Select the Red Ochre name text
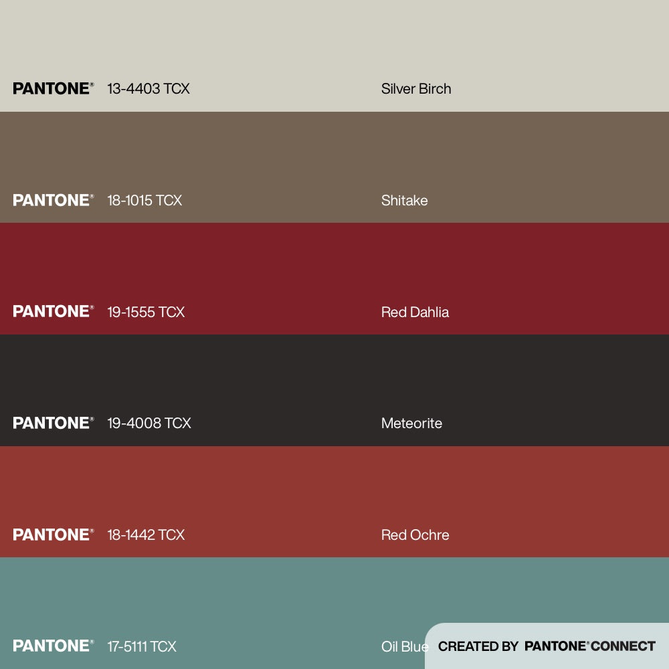669x669 pixels. 415,535
